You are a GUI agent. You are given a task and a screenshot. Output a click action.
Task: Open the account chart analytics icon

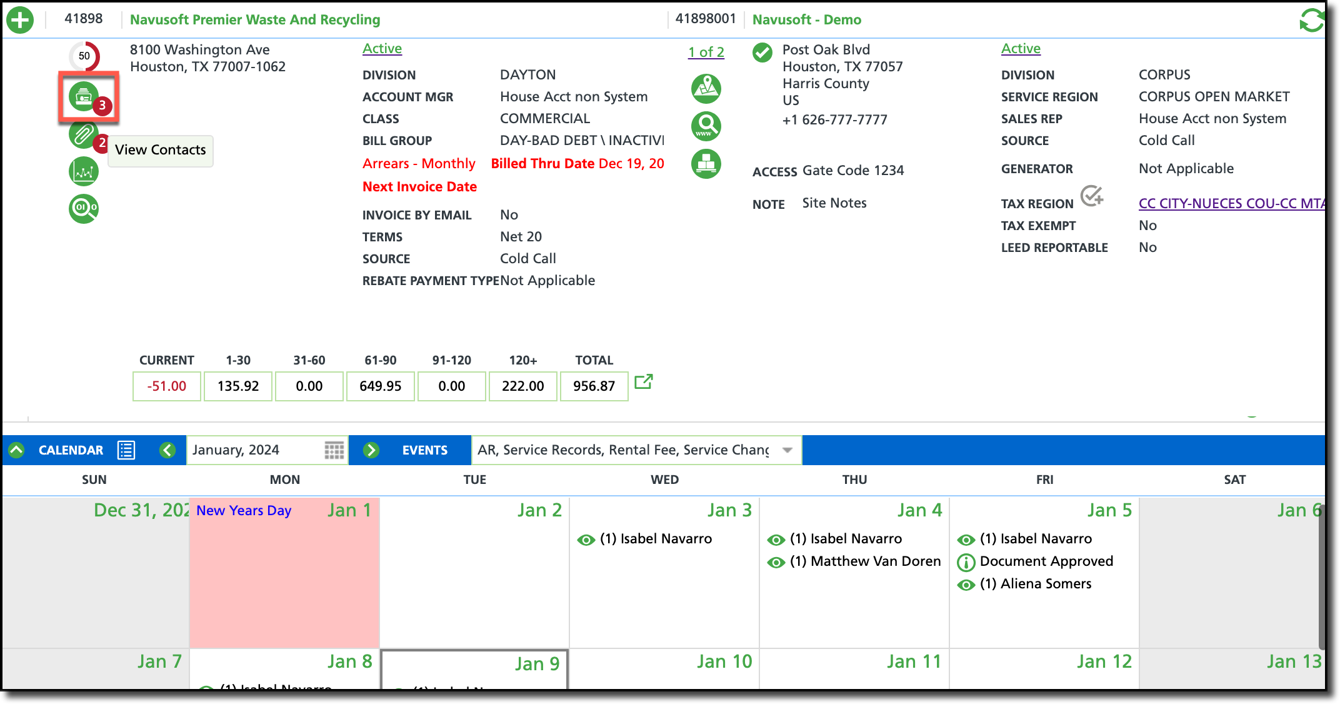tap(84, 171)
